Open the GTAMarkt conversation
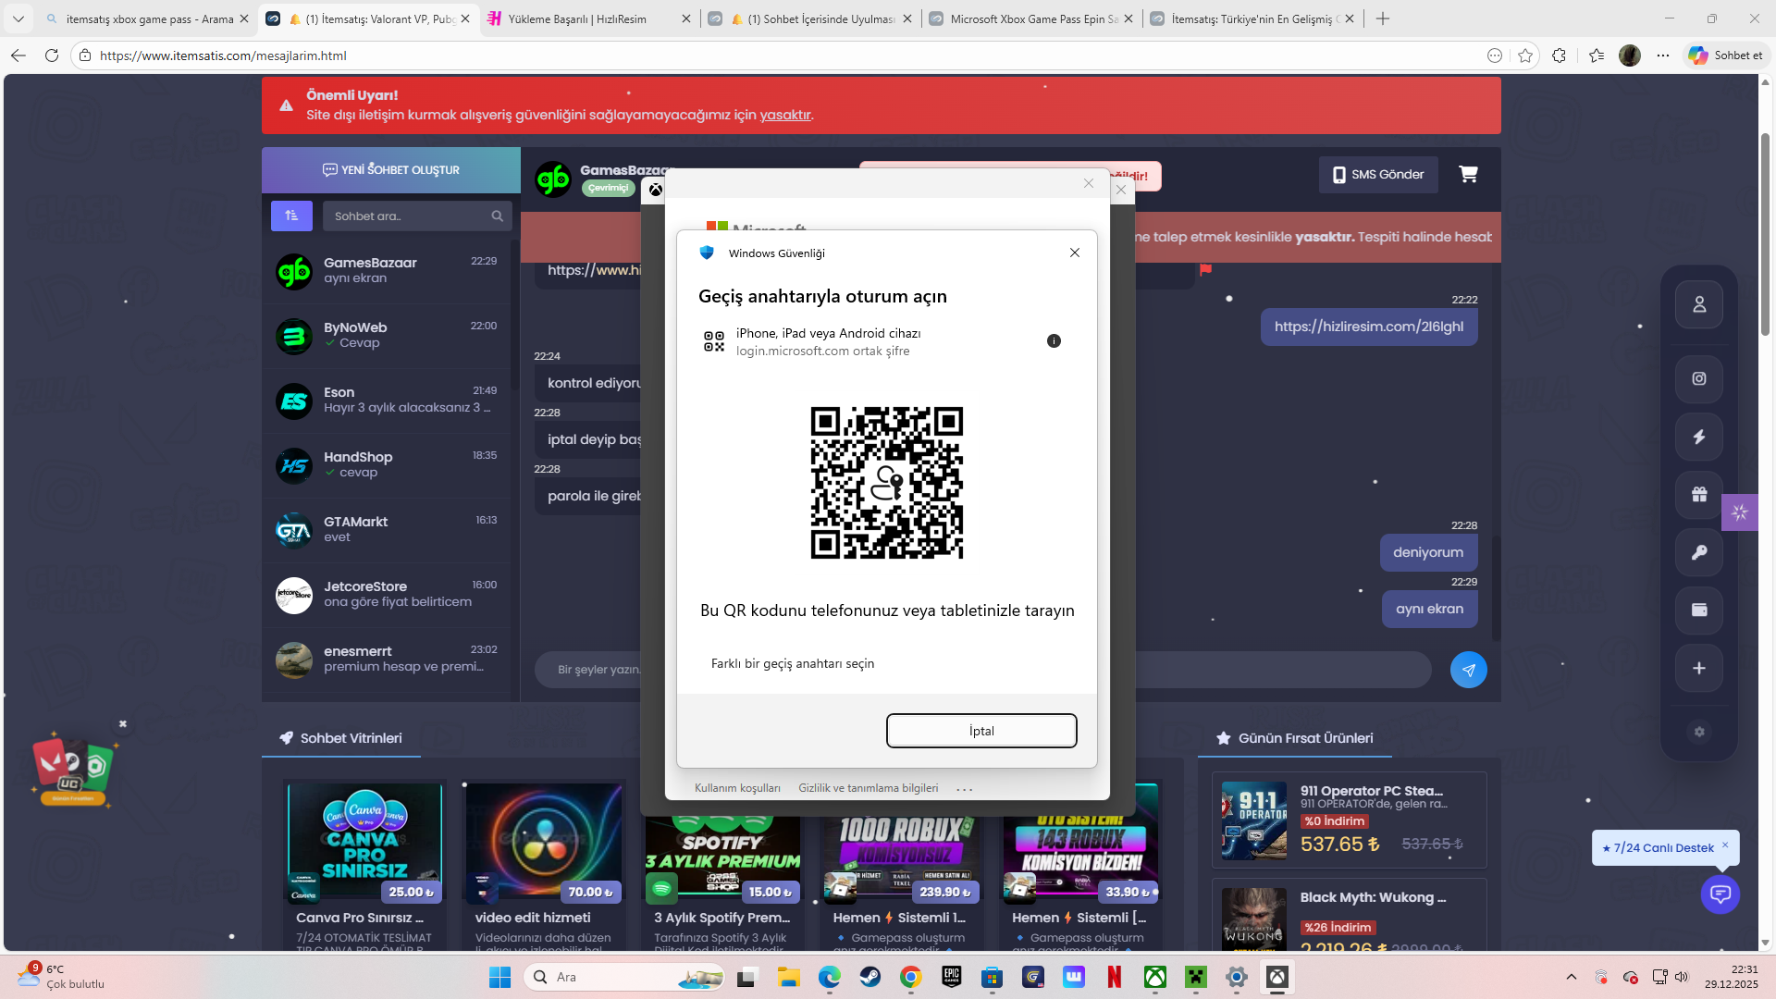 (387, 531)
